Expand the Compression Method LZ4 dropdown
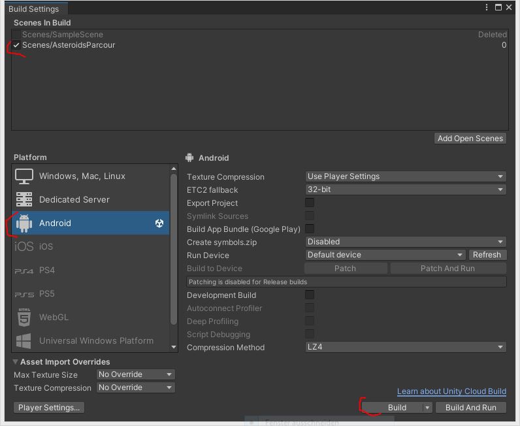This screenshot has width=520, height=426. 406,347
